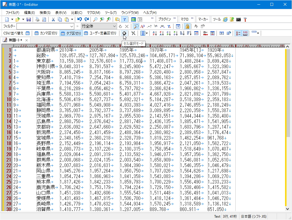
Task: Undo the last edit
Action: (x=80, y=19)
